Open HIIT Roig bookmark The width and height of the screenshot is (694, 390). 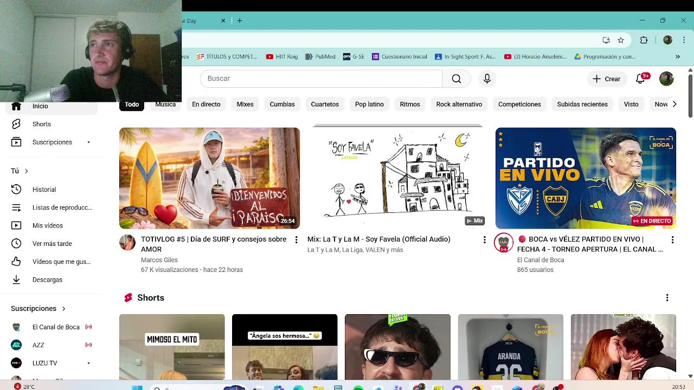(282, 56)
